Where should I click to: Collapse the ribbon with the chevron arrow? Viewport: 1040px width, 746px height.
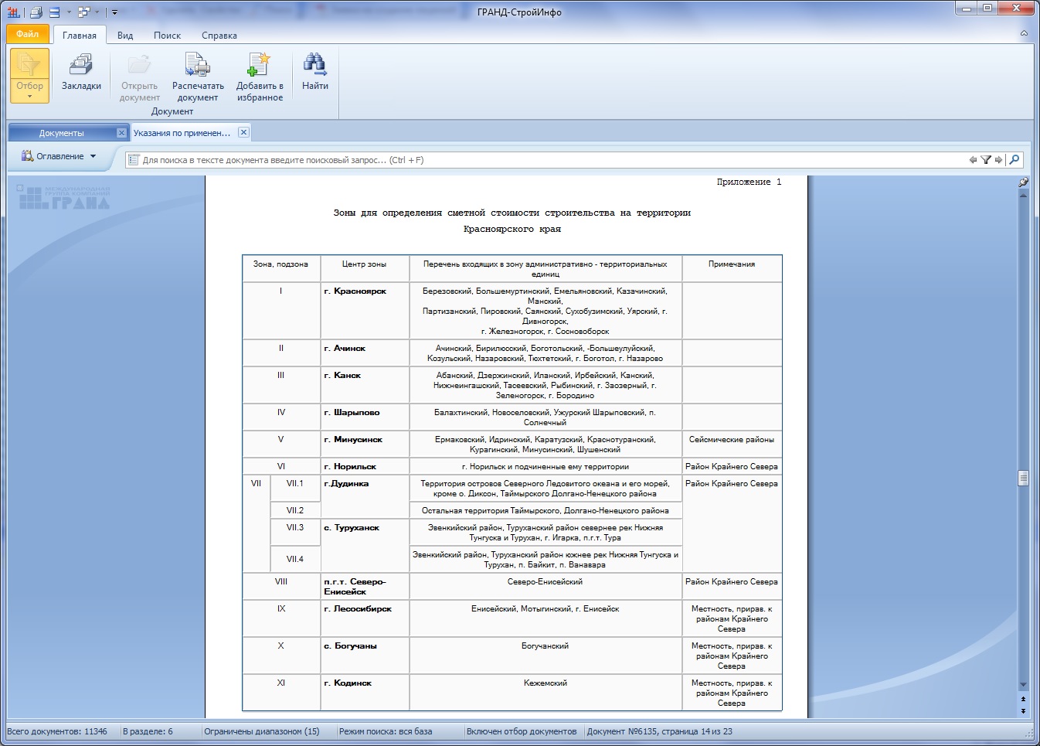pyautogui.click(x=1024, y=34)
